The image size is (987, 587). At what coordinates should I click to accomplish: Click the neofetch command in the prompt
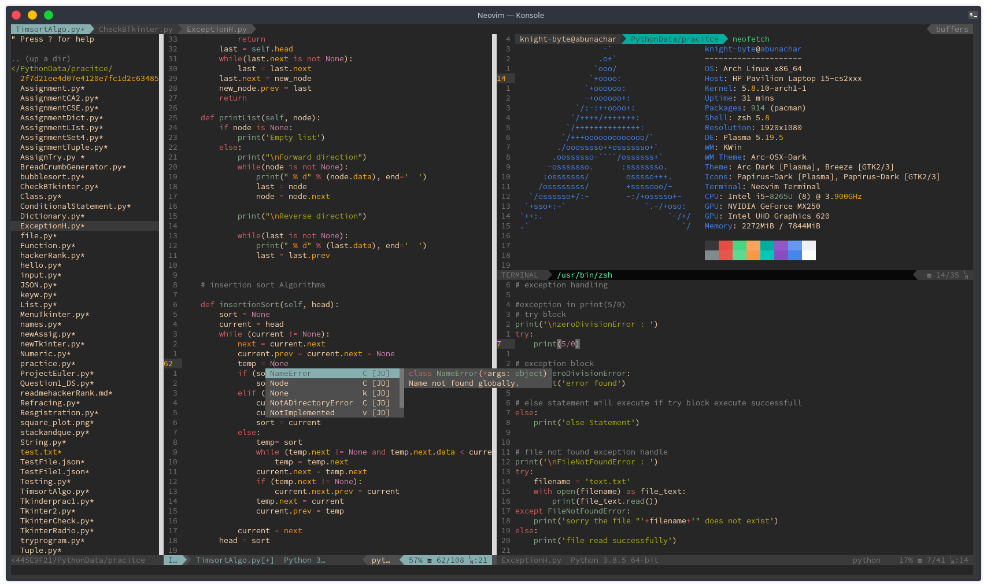point(751,39)
